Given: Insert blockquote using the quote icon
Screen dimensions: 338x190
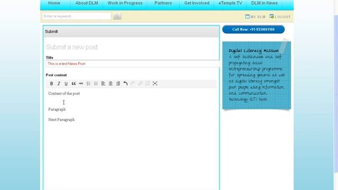Looking at the screenshot, I should tap(73, 83).
